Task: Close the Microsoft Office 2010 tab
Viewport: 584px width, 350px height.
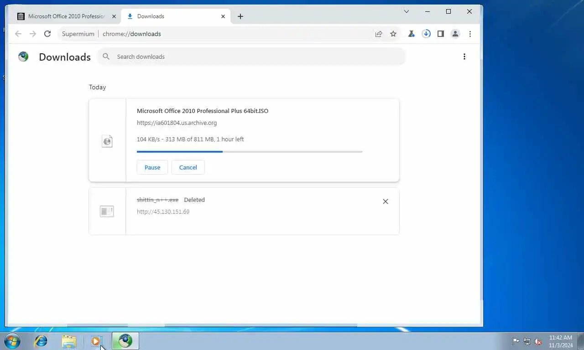Action: pyautogui.click(x=114, y=16)
